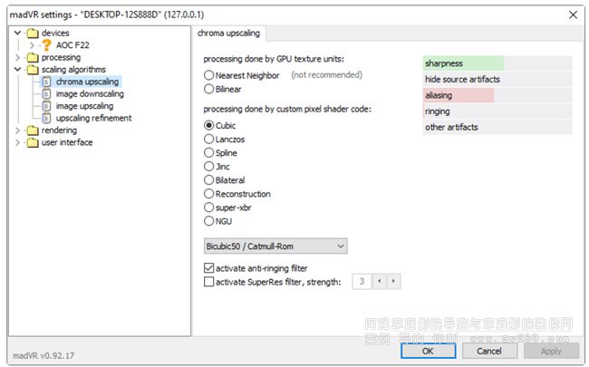Increase SuperRes strength with right arrow
589x367 pixels.
[393, 282]
